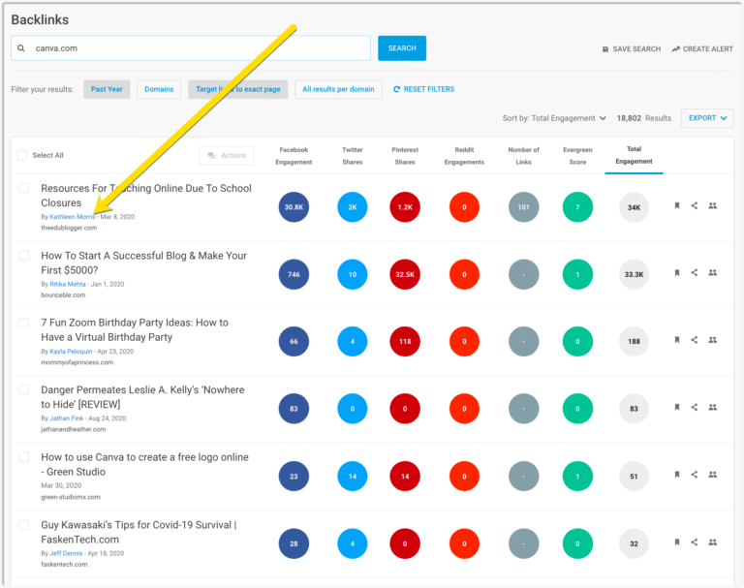This screenshot has height=588, width=744.
Task: Click the 18,802 Results count
Action: point(644,118)
